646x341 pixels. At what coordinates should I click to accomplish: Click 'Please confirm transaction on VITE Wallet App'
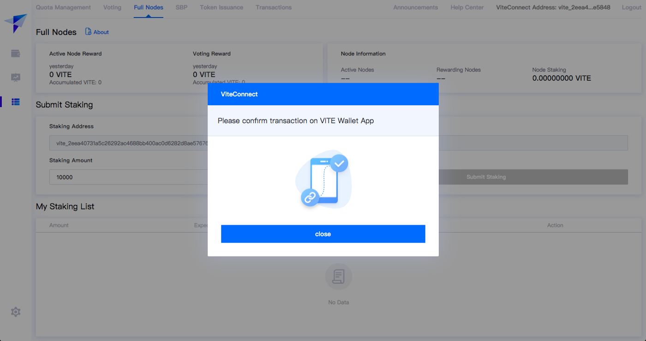pyautogui.click(x=296, y=120)
